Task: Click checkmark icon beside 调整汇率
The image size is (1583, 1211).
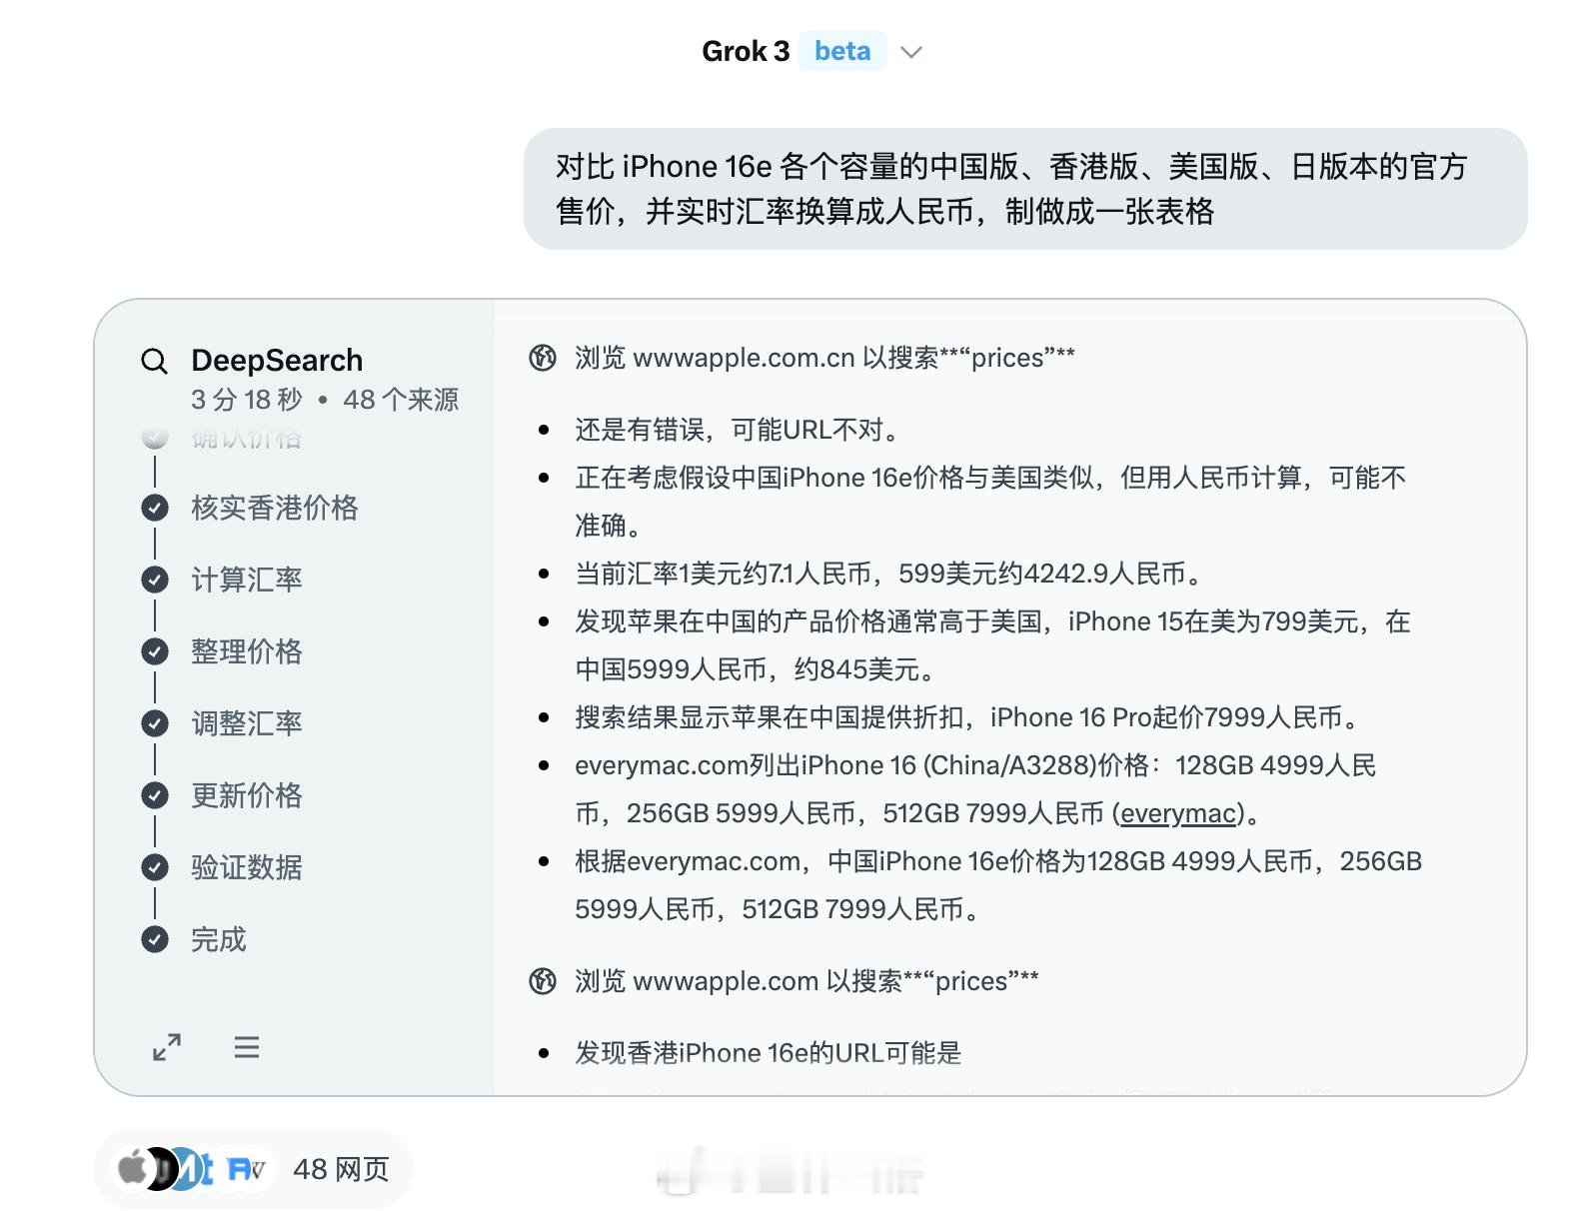Action: tap(155, 723)
